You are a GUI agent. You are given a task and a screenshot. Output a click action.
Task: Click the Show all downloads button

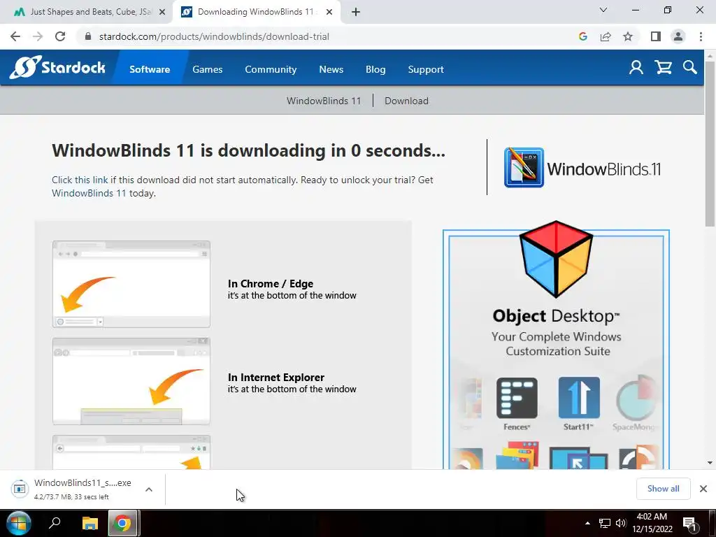coord(663,489)
